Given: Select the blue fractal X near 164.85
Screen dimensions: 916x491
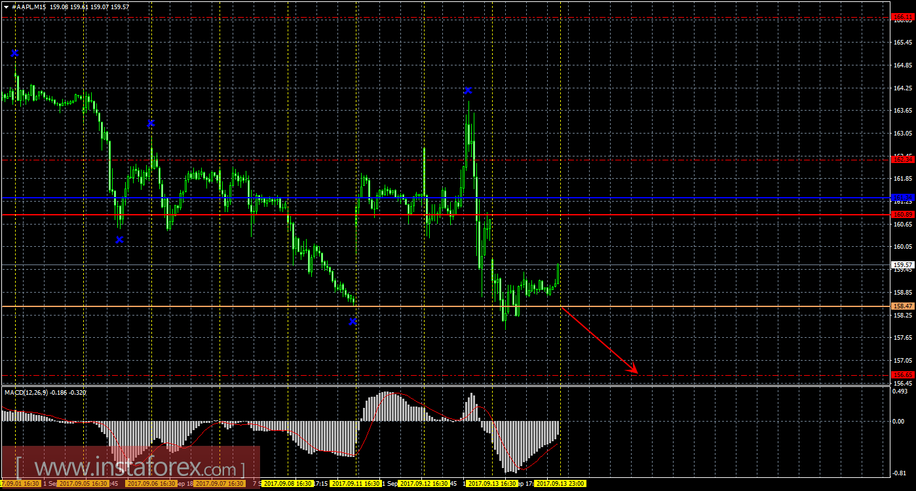Looking at the screenshot, I should click(x=14, y=53).
